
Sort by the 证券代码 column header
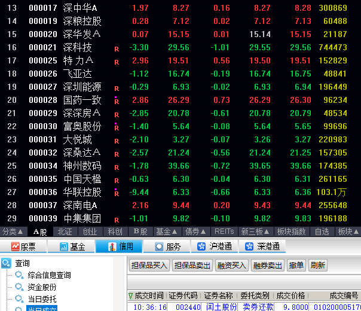[x=183, y=295]
